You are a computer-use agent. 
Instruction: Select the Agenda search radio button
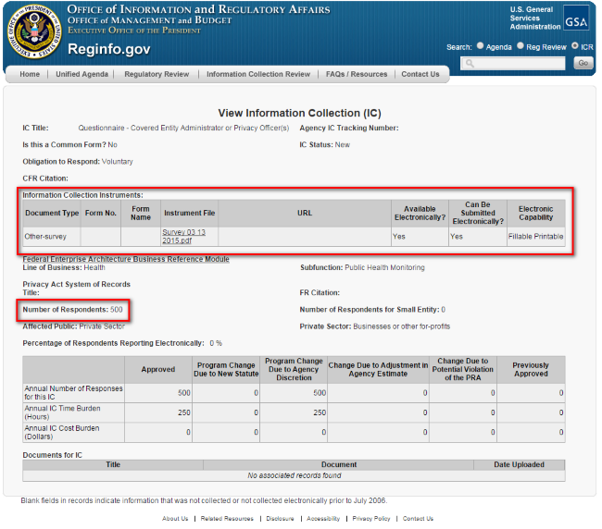480,45
